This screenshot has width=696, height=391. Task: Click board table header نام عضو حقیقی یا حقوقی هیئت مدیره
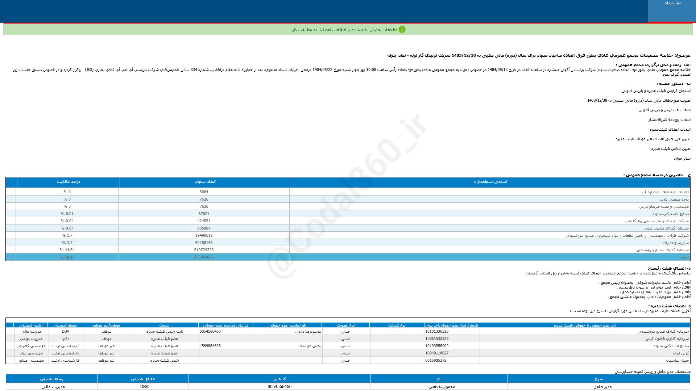(584, 325)
